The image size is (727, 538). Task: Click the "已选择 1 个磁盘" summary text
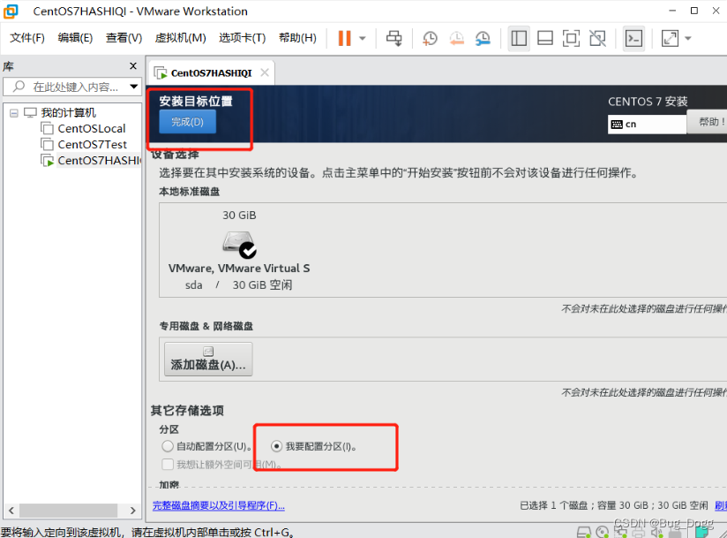(x=553, y=505)
